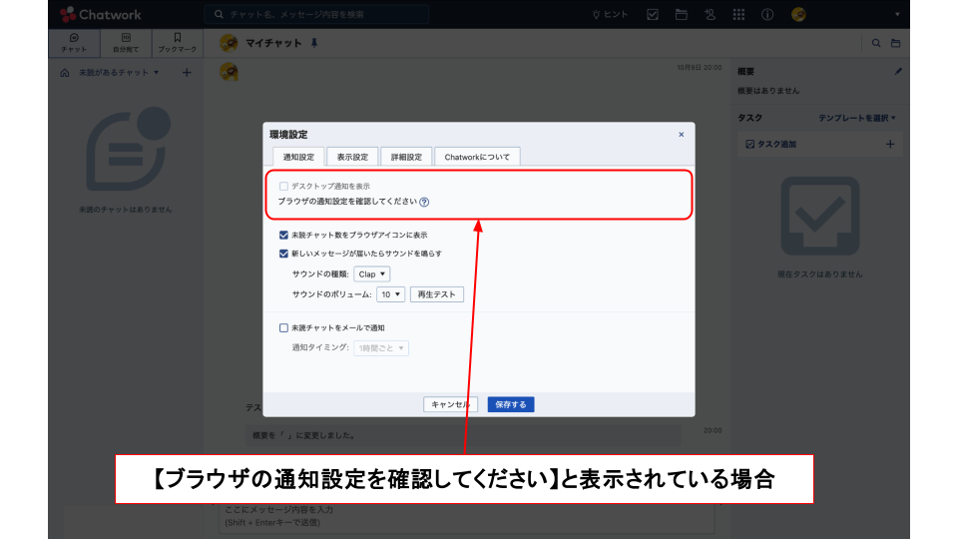The width and height of the screenshot is (958, 539).
Task: Click the 保存する button
Action: click(511, 404)
